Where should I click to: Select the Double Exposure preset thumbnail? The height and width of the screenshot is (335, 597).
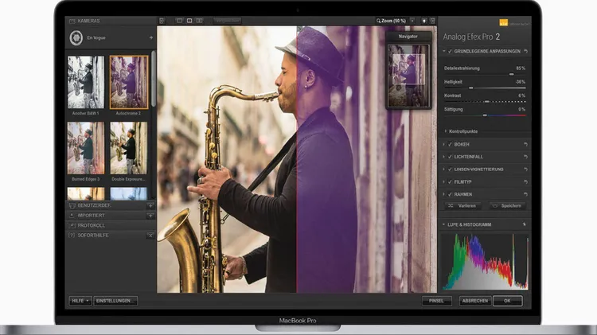click(129, 148)
